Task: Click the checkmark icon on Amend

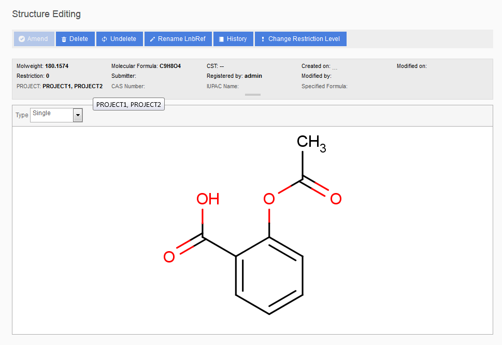Action: [x=22, y=39]
